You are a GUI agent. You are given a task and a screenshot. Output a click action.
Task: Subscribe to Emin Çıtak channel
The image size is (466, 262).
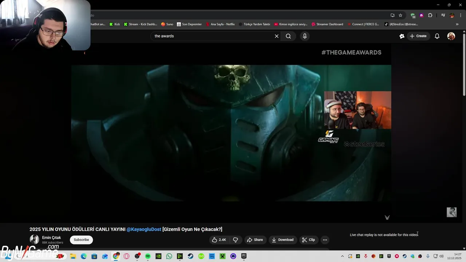(x=82, y=240)
